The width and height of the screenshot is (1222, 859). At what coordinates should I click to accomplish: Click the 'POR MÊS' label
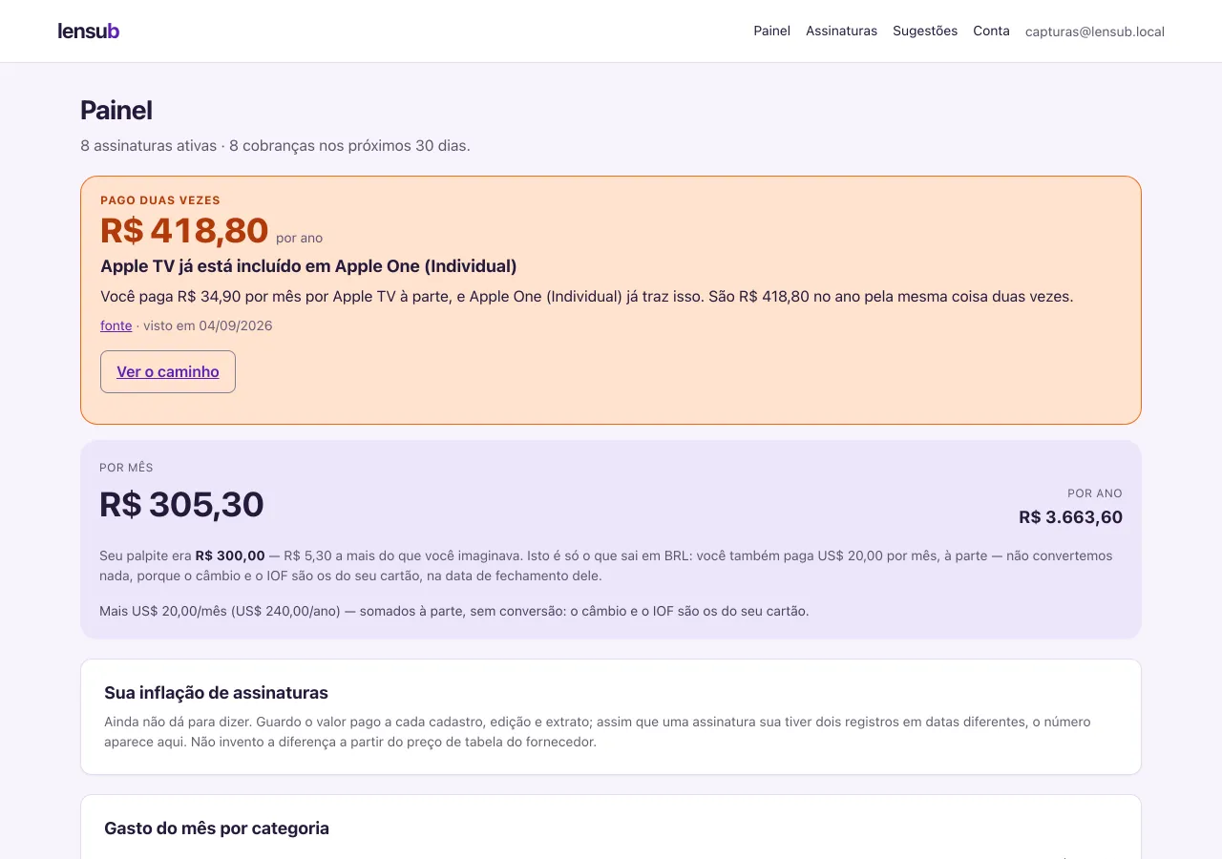click(126, 468)
